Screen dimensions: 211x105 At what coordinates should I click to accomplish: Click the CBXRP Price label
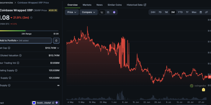[40, 10]
